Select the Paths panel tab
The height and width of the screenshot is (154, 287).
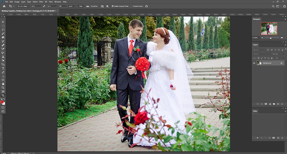(x=255, y=111)
